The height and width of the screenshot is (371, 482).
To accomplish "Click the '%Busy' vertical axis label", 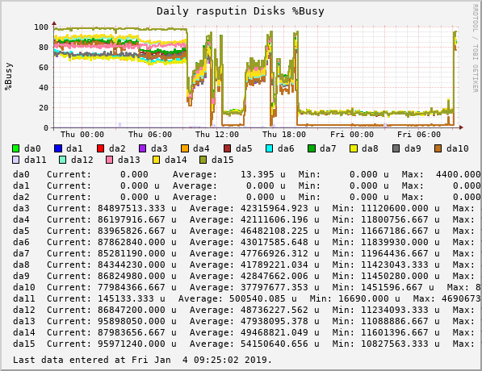I will (9, 76).
